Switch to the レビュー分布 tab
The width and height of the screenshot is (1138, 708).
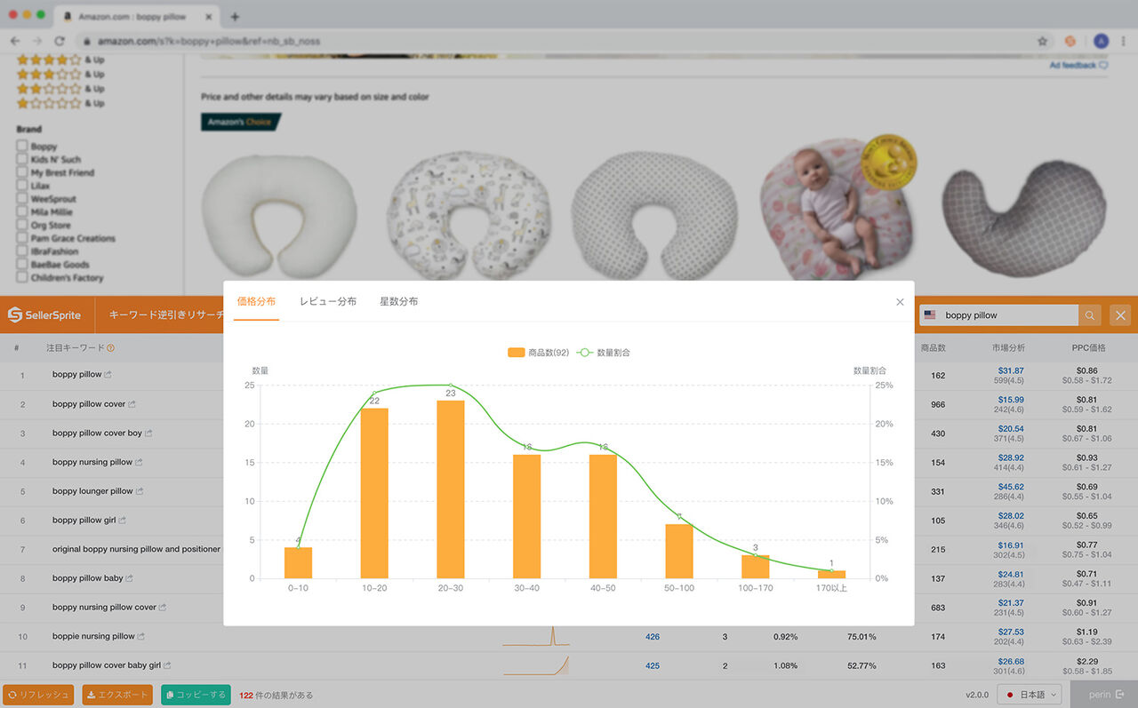tap(328, 302)
